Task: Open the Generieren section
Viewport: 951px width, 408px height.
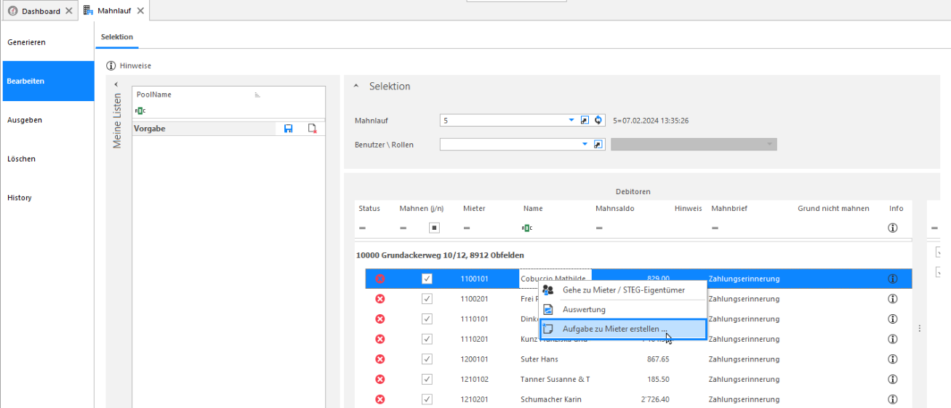Action: click(47, 42)
